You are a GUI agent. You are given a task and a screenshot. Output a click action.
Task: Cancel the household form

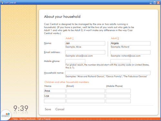point(60,109)
